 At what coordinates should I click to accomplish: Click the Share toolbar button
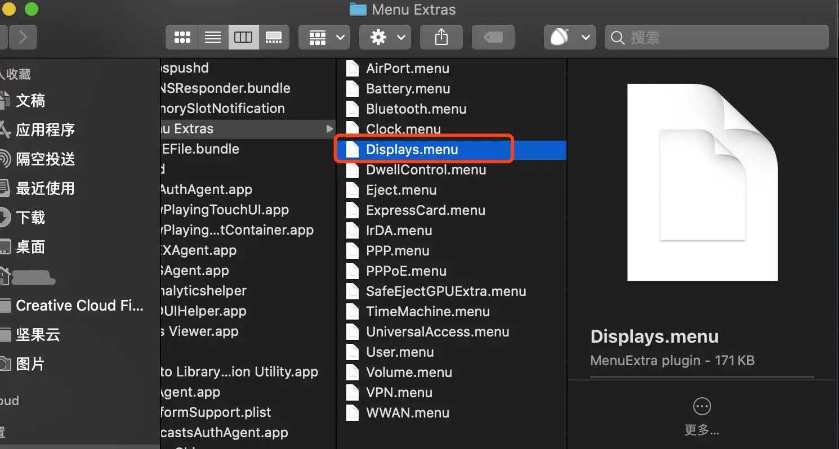click(x=441, y=38)
